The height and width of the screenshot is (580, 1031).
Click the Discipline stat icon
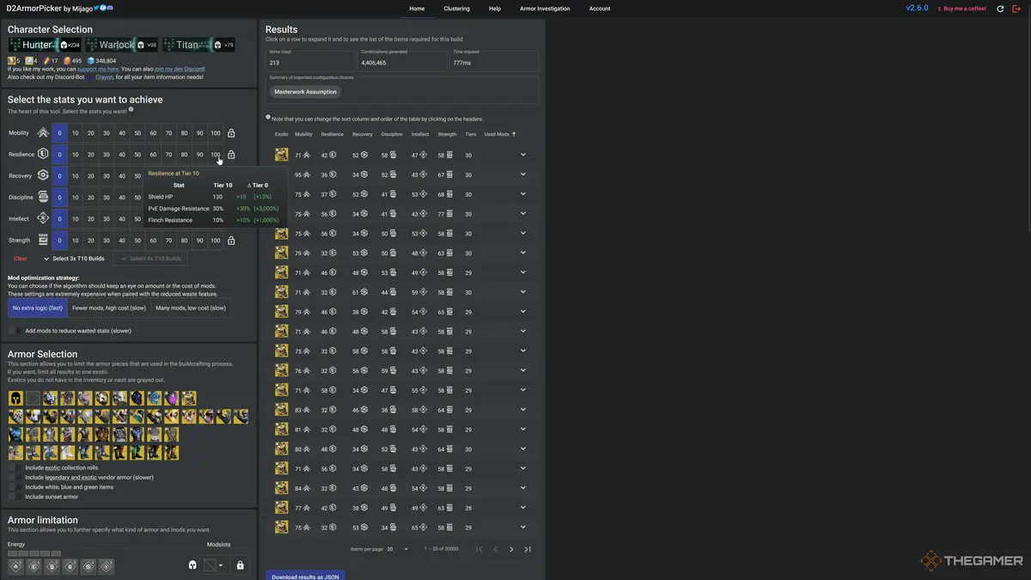click(x=43, y=198)
